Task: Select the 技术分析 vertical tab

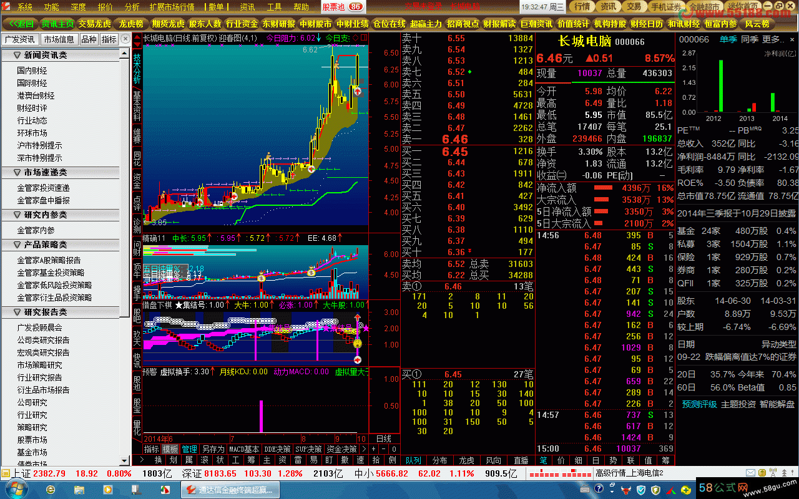Action: 137,69
